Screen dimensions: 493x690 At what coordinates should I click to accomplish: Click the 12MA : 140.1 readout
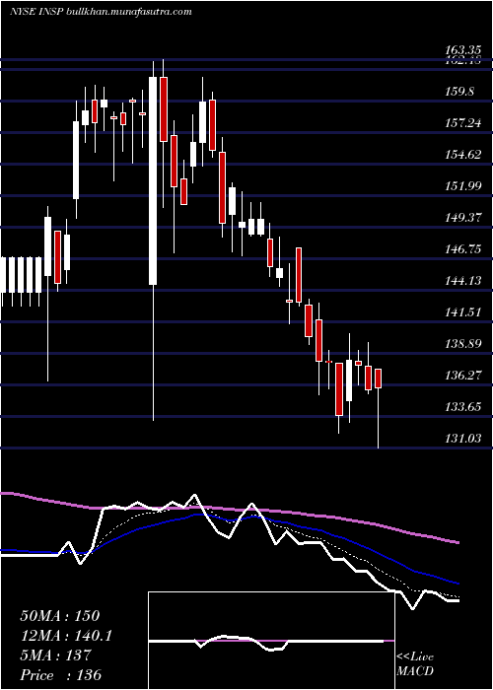(66, 636)
